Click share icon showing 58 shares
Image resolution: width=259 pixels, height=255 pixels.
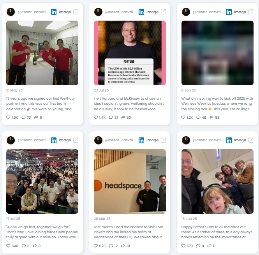pos(211,117)
